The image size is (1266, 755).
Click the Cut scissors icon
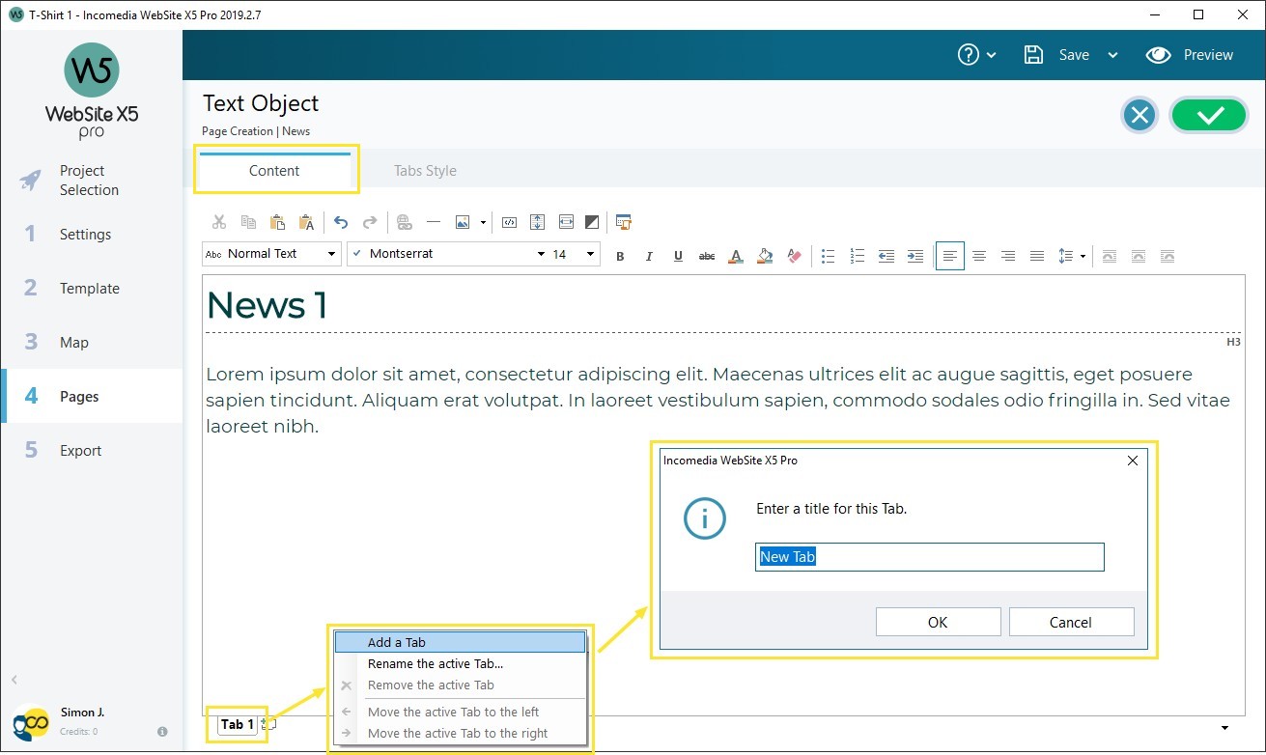click(x=219, y=222)
